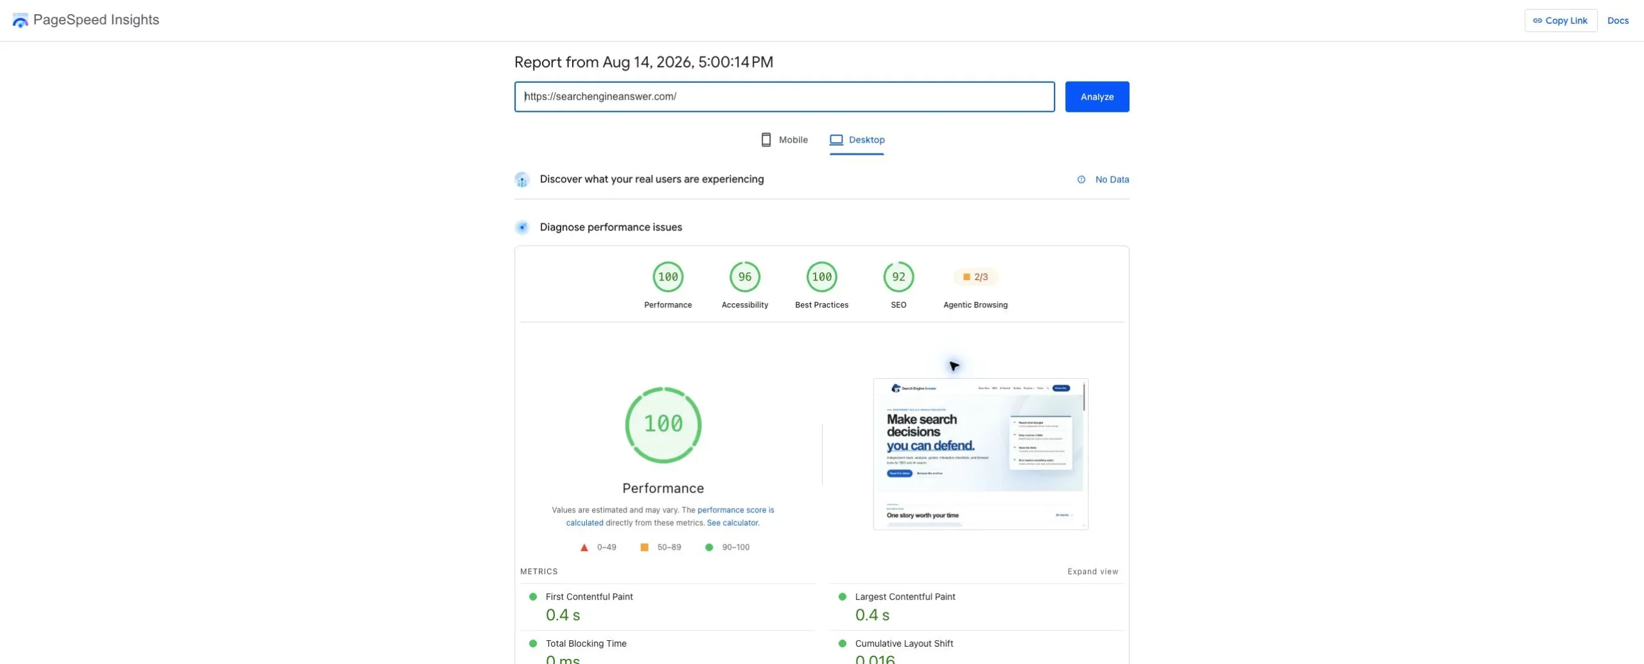Switch to the Desktop tab
The height and width of the screenshot is (664, 1644).
click(x=857, y=140)
